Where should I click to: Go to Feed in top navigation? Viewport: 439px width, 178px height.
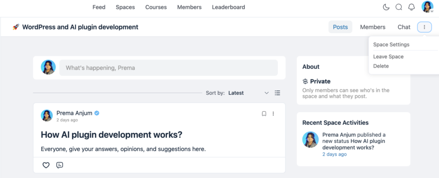(99, 7)
